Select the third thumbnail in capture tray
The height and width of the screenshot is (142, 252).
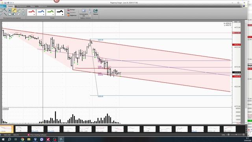point(37,129)
